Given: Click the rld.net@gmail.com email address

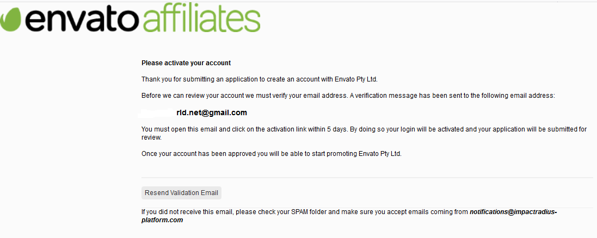Looking at the screenshot, I should click(212, 112).
